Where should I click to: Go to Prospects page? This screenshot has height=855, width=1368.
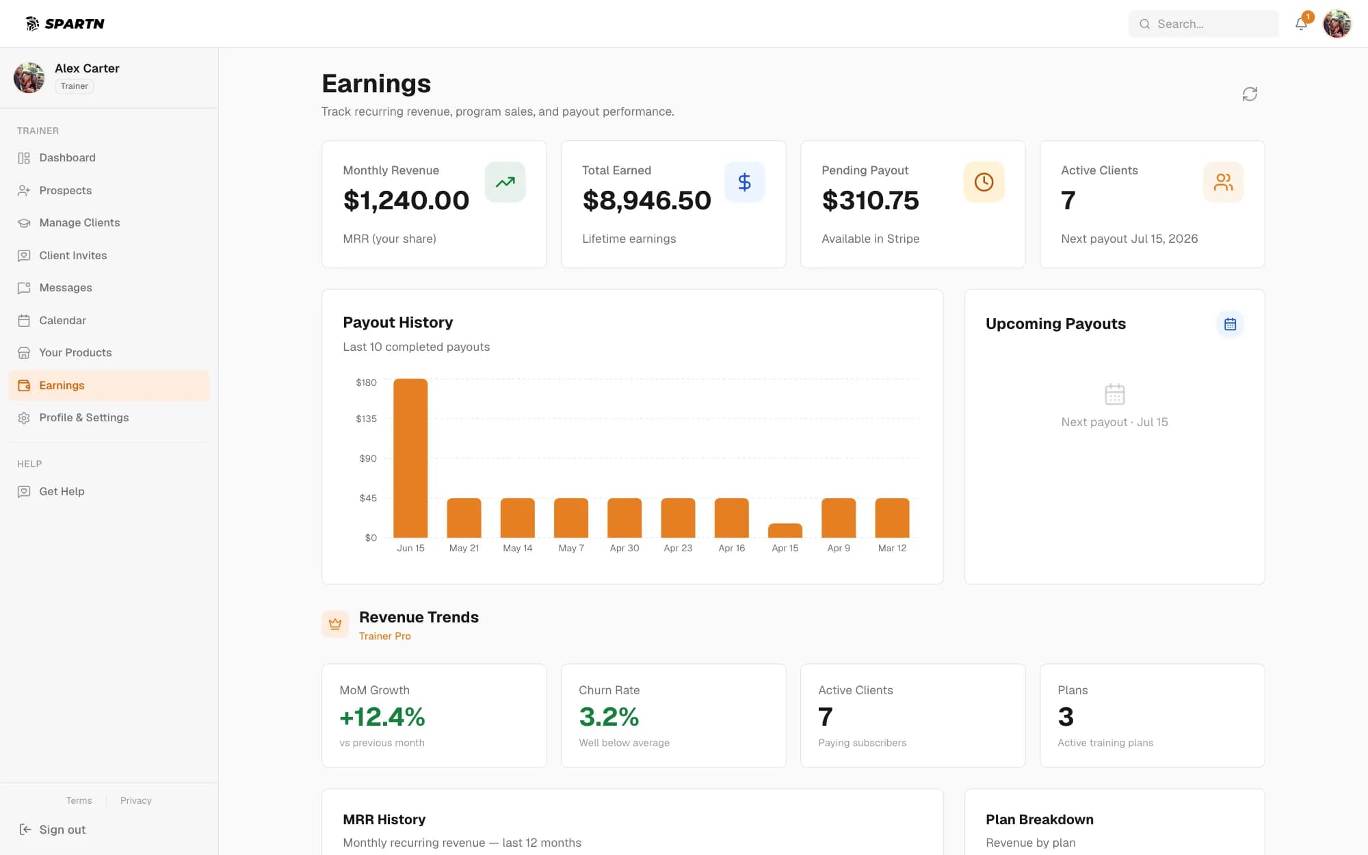pos(109,190)
